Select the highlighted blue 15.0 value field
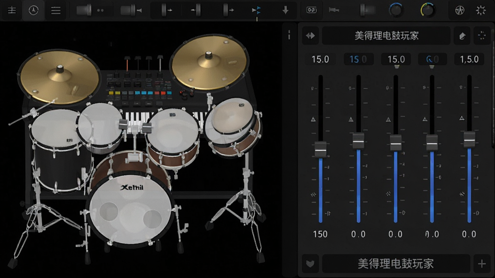This screenshot has height=278, width=495. point(358,59)
